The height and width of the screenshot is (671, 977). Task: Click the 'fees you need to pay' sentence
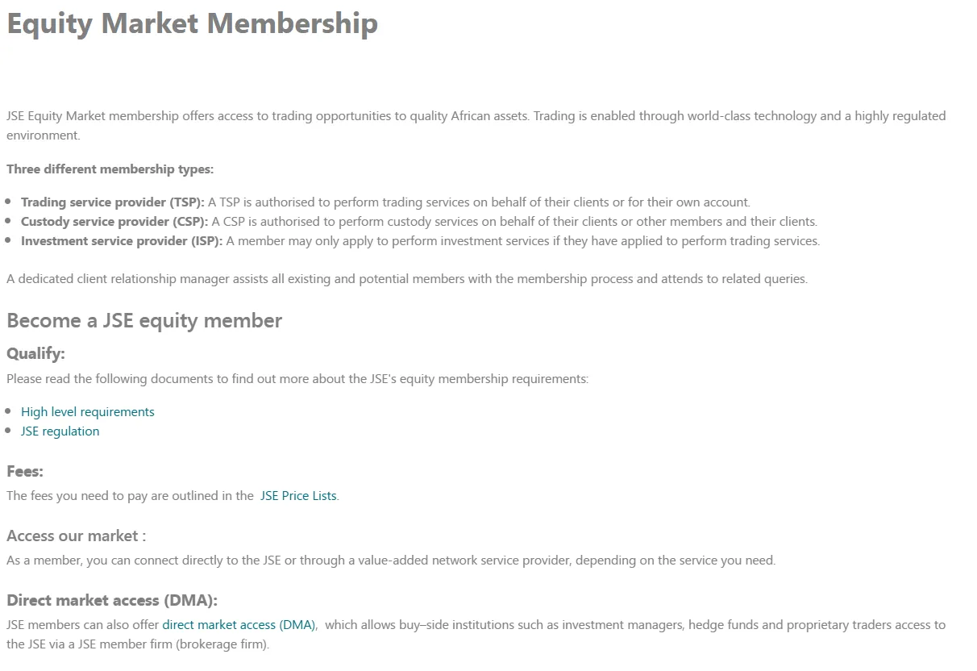point(130,496)
